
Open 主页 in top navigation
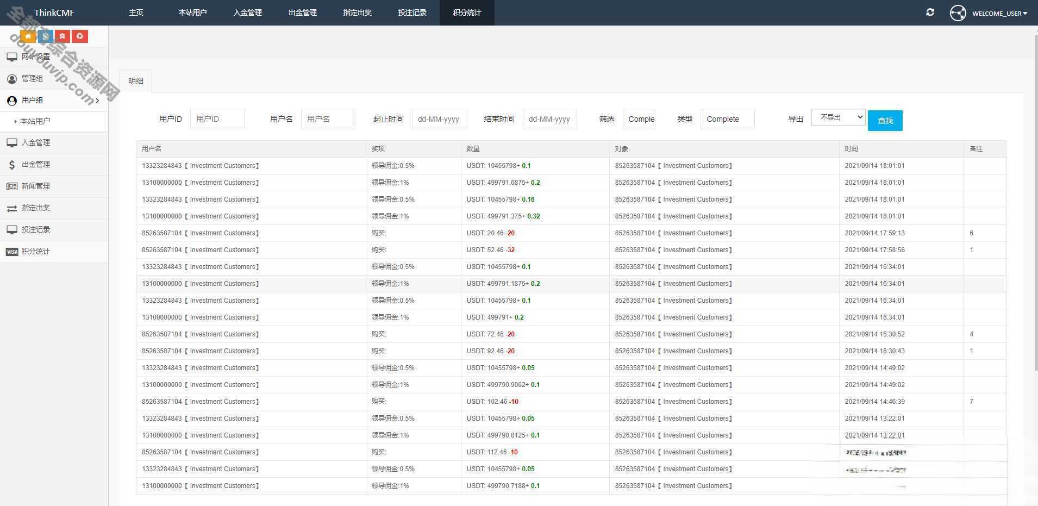coord(136,13)
